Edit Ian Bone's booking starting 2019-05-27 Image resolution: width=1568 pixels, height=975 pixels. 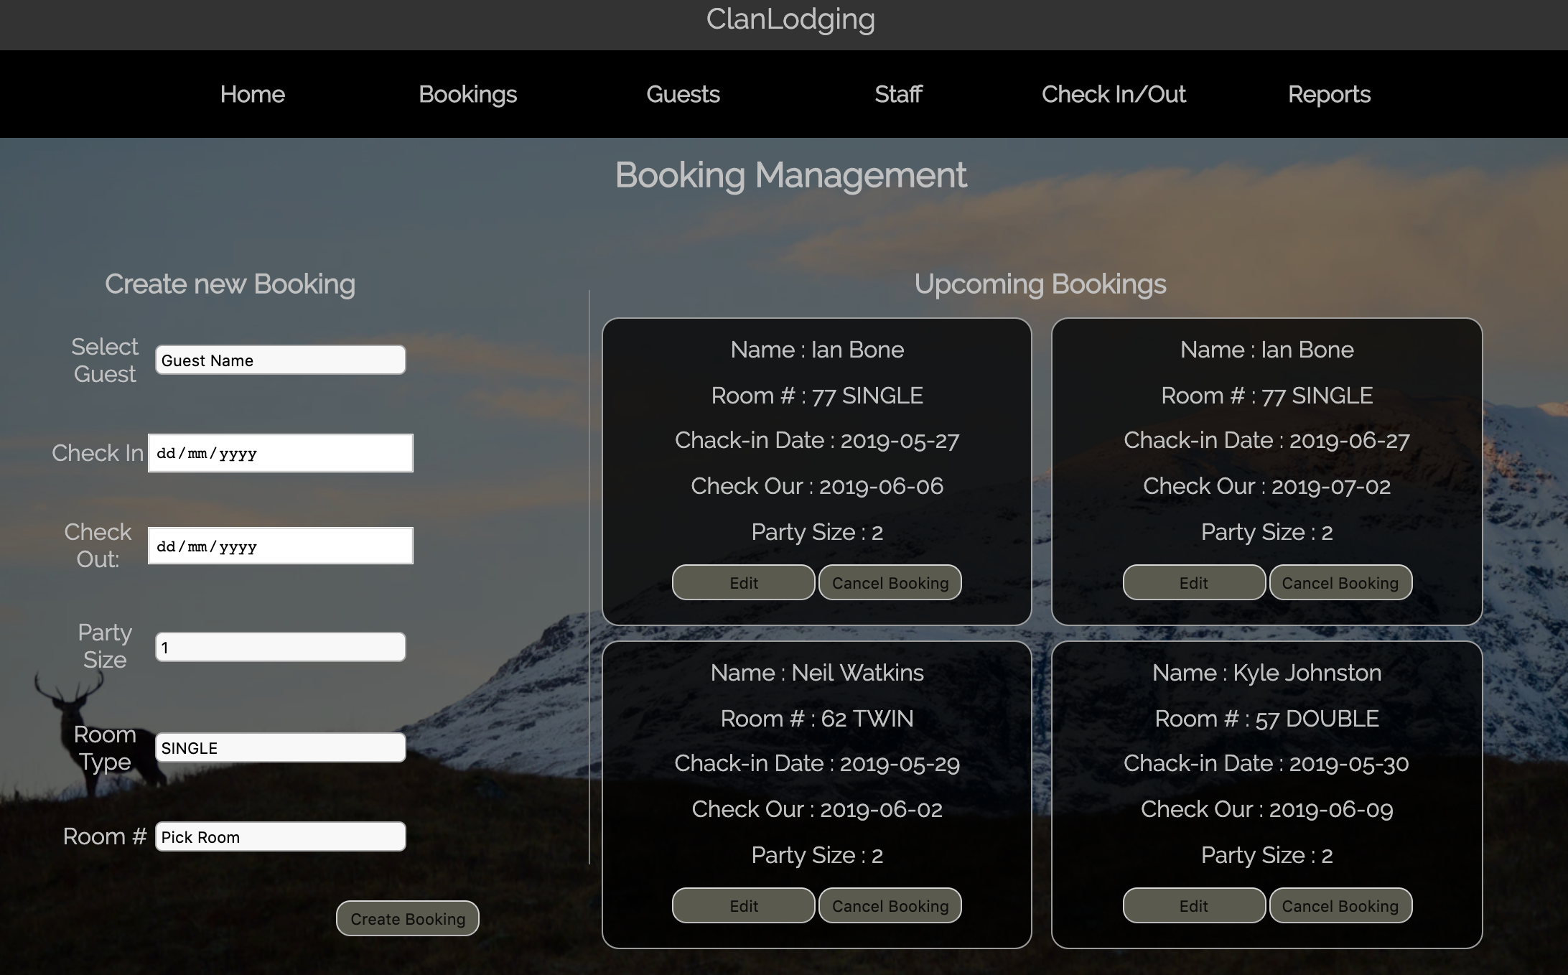pyautogui.click(x=742, y=582)
